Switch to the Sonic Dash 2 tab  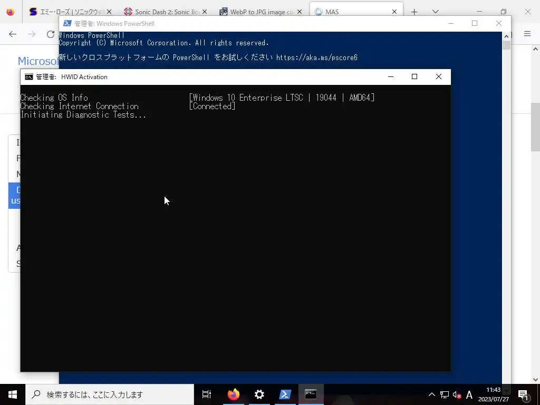(x=166, y=12)
